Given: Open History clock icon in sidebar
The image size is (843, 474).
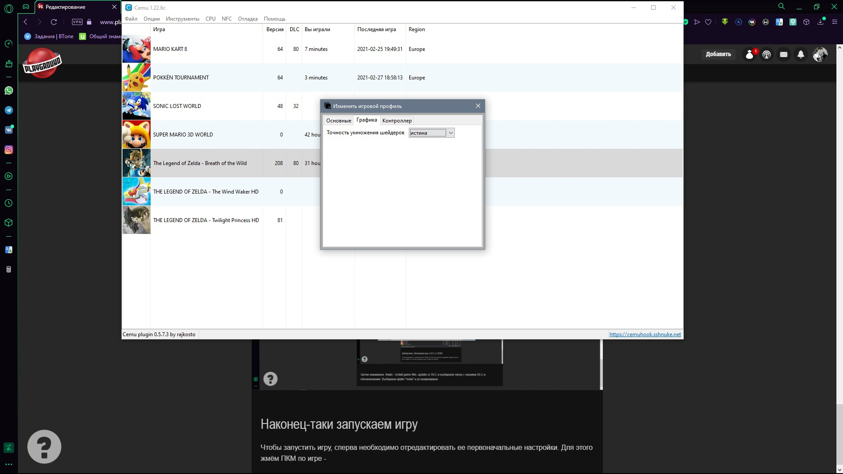Looking at the screenshot, I should (8, 203).
